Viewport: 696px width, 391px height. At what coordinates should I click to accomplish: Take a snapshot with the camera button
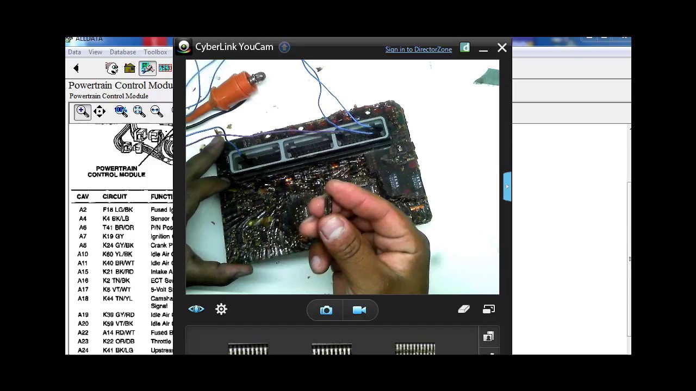(x=326, y=310)
